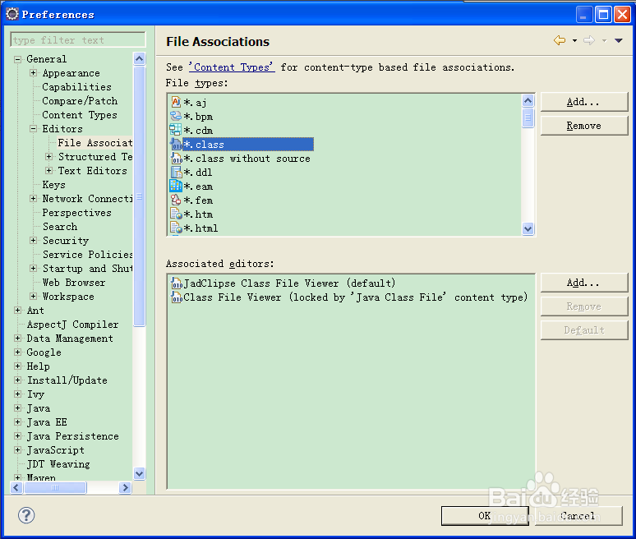Expand the Text Editors node

48,170
